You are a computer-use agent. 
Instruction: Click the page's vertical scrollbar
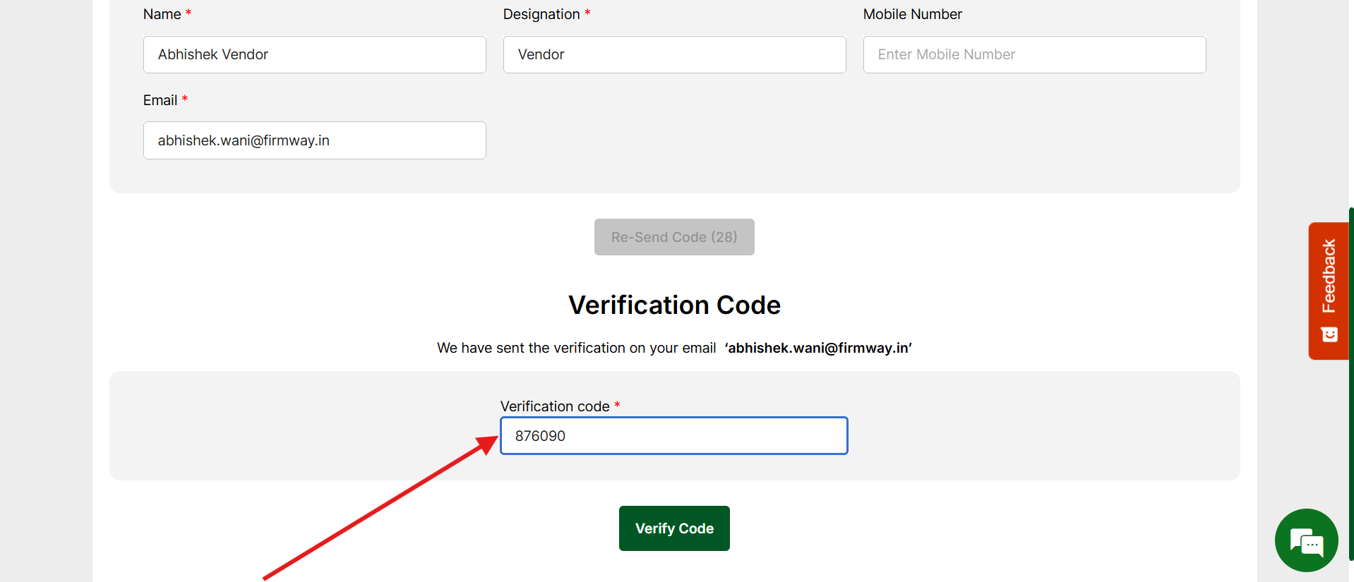click(x=1350, y=381)
